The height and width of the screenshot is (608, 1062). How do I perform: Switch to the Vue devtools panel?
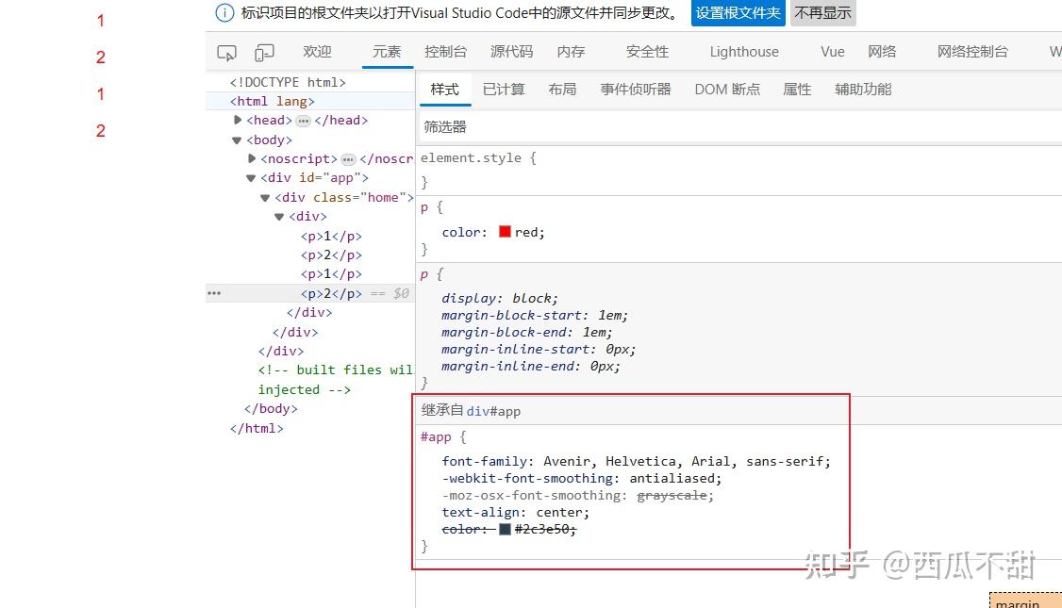(x=831, y=52)
